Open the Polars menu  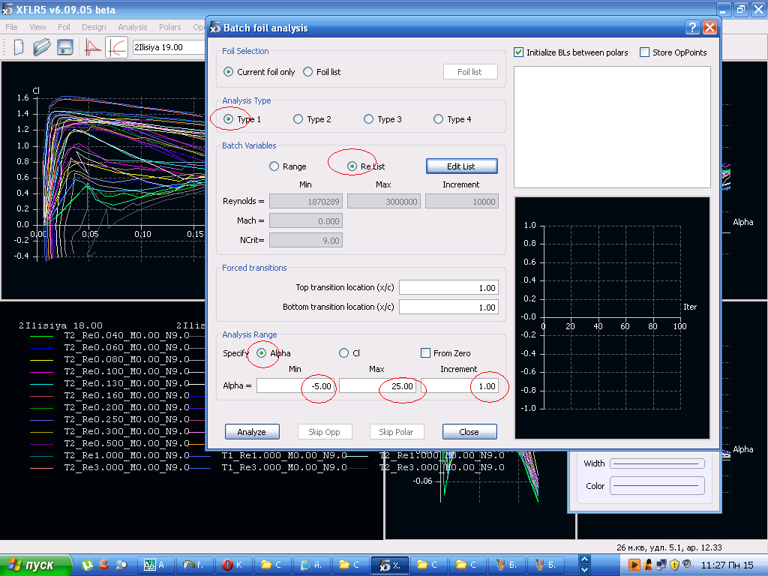click(169, 27)
